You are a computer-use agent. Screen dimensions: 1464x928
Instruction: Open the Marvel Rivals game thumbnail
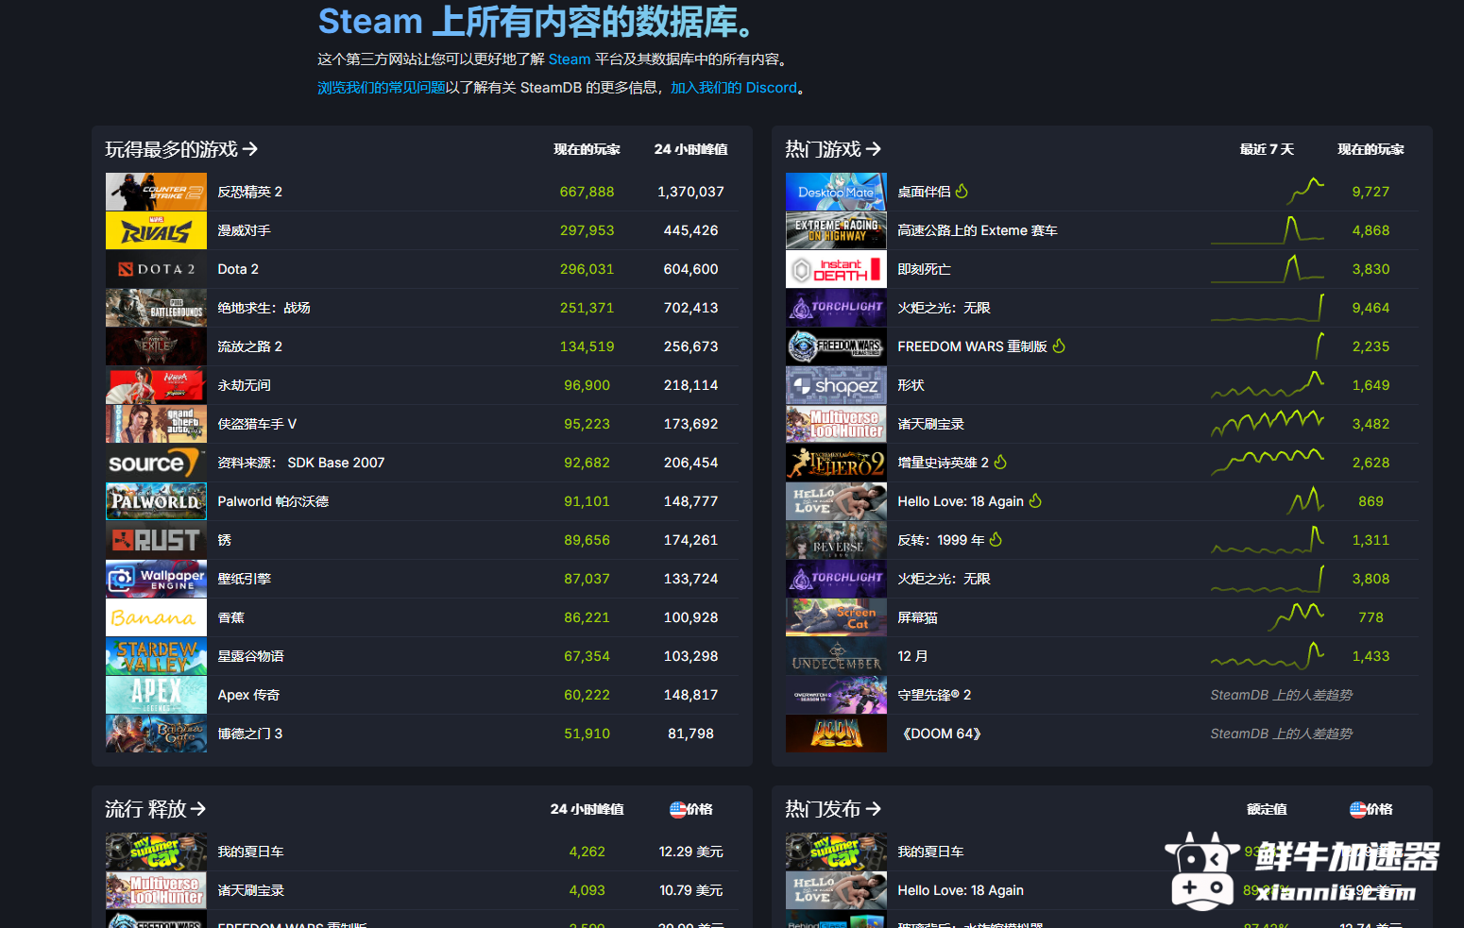(x=156, y=230)
